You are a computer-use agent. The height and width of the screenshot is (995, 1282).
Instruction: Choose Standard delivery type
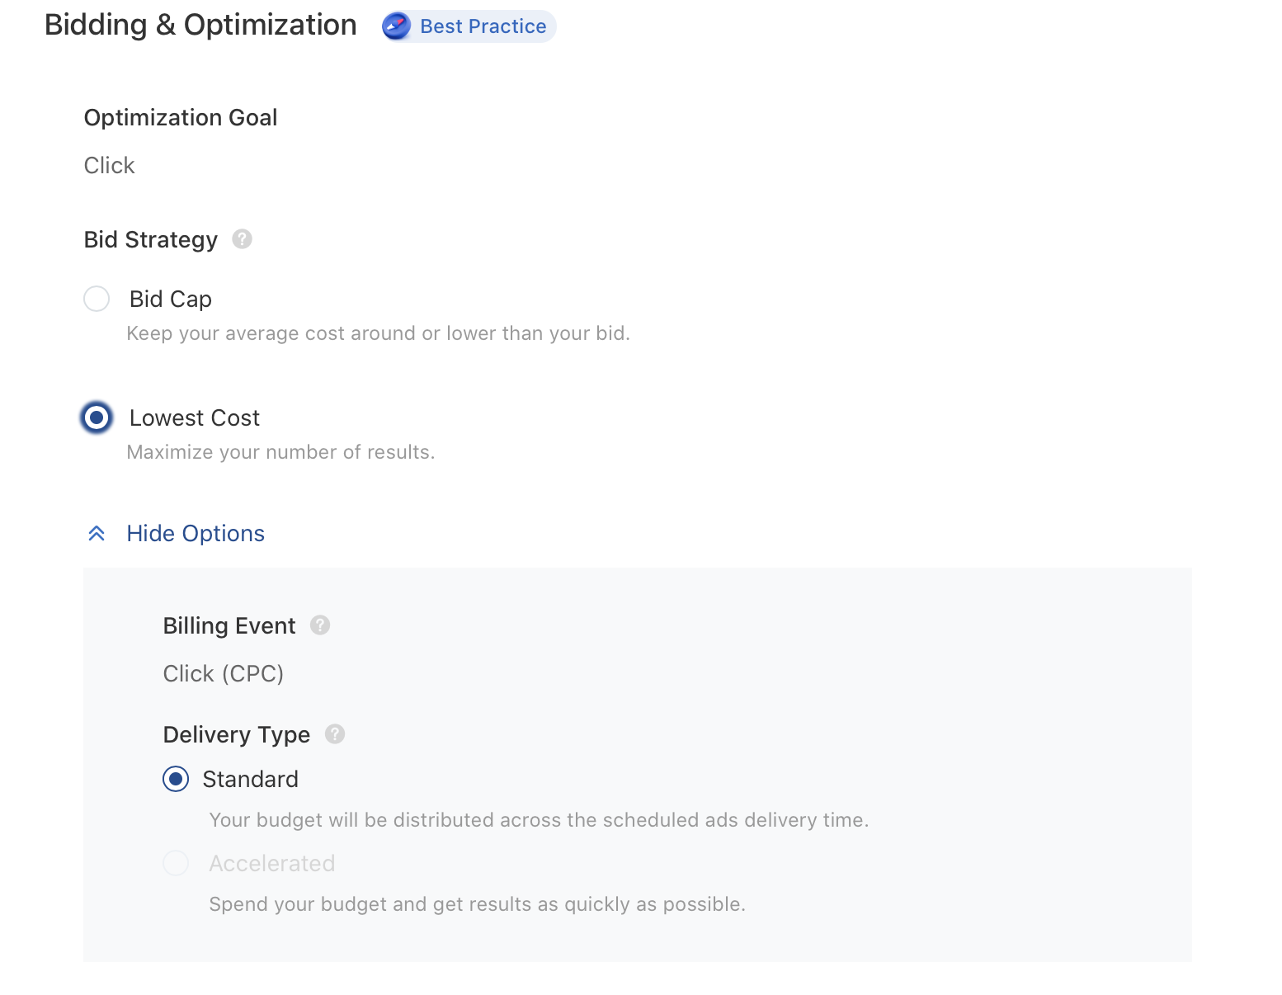point(176,778)
